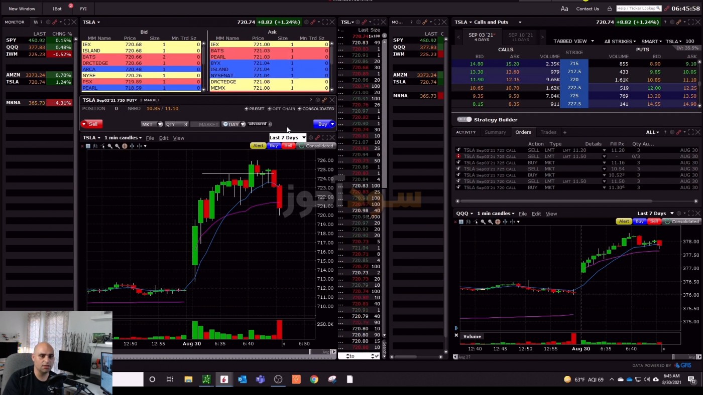Open Outlook from the taskbar
This screenshot has width=703, height=395.
tap(242, 379)
